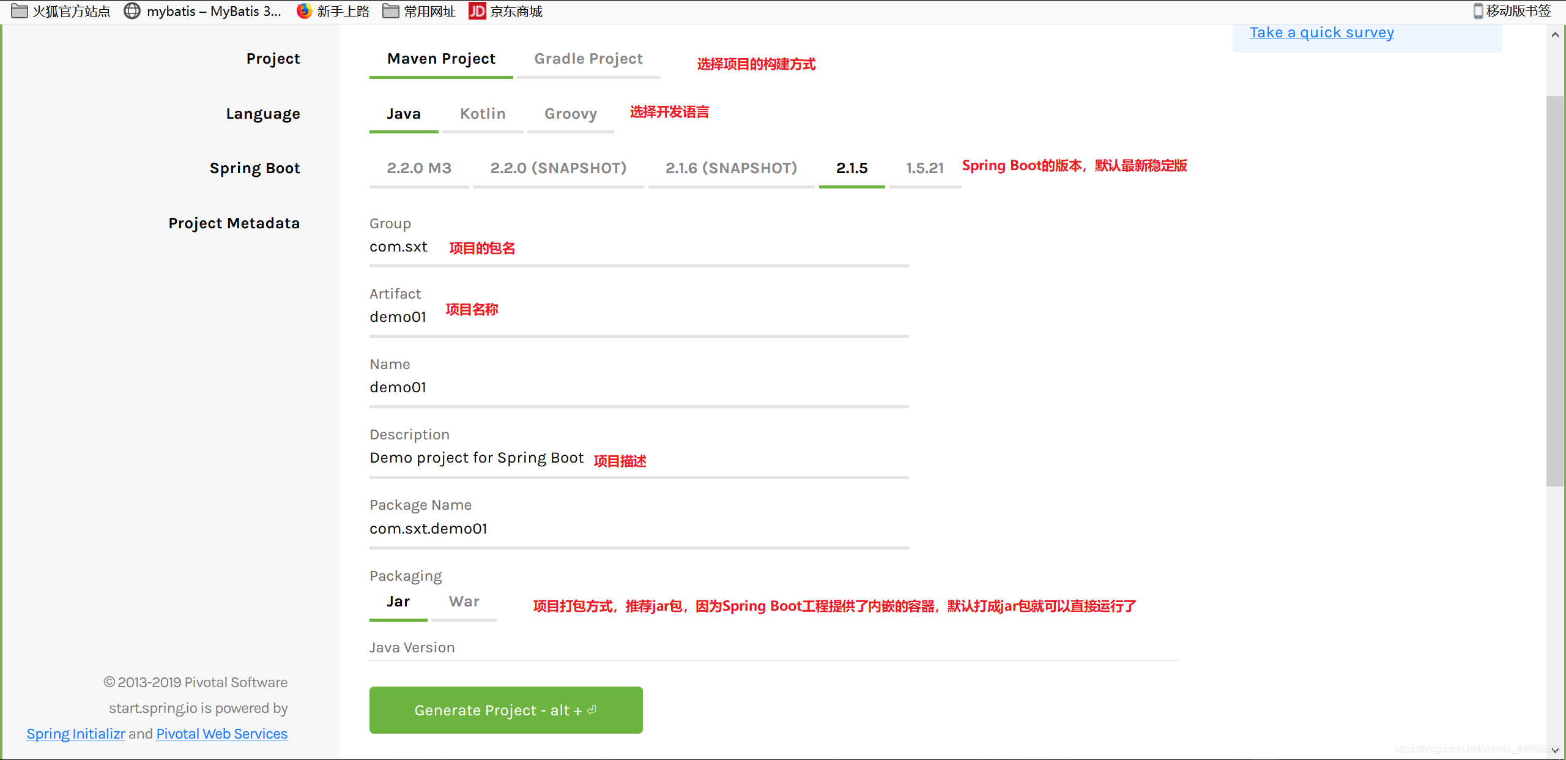
Task: Click the Maven Project build icon
Action: click(x=440, y=57)
